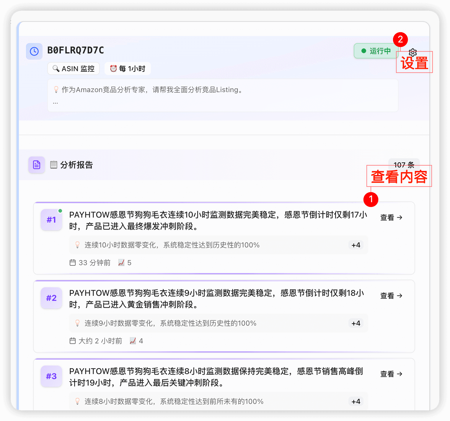Open report #1 via 查看 link

pyautogui.click(x=391, y=217)
